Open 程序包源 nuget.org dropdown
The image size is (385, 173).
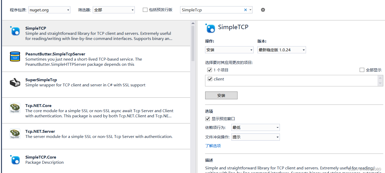(49, 10)
